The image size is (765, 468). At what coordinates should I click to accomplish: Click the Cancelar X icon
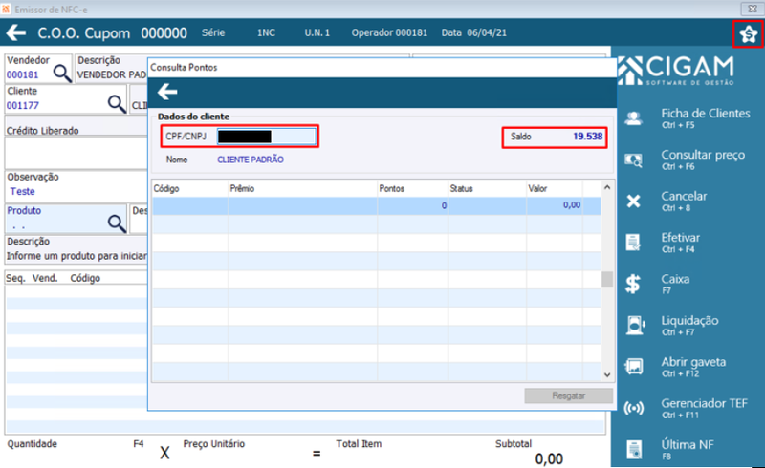point(633,201)
